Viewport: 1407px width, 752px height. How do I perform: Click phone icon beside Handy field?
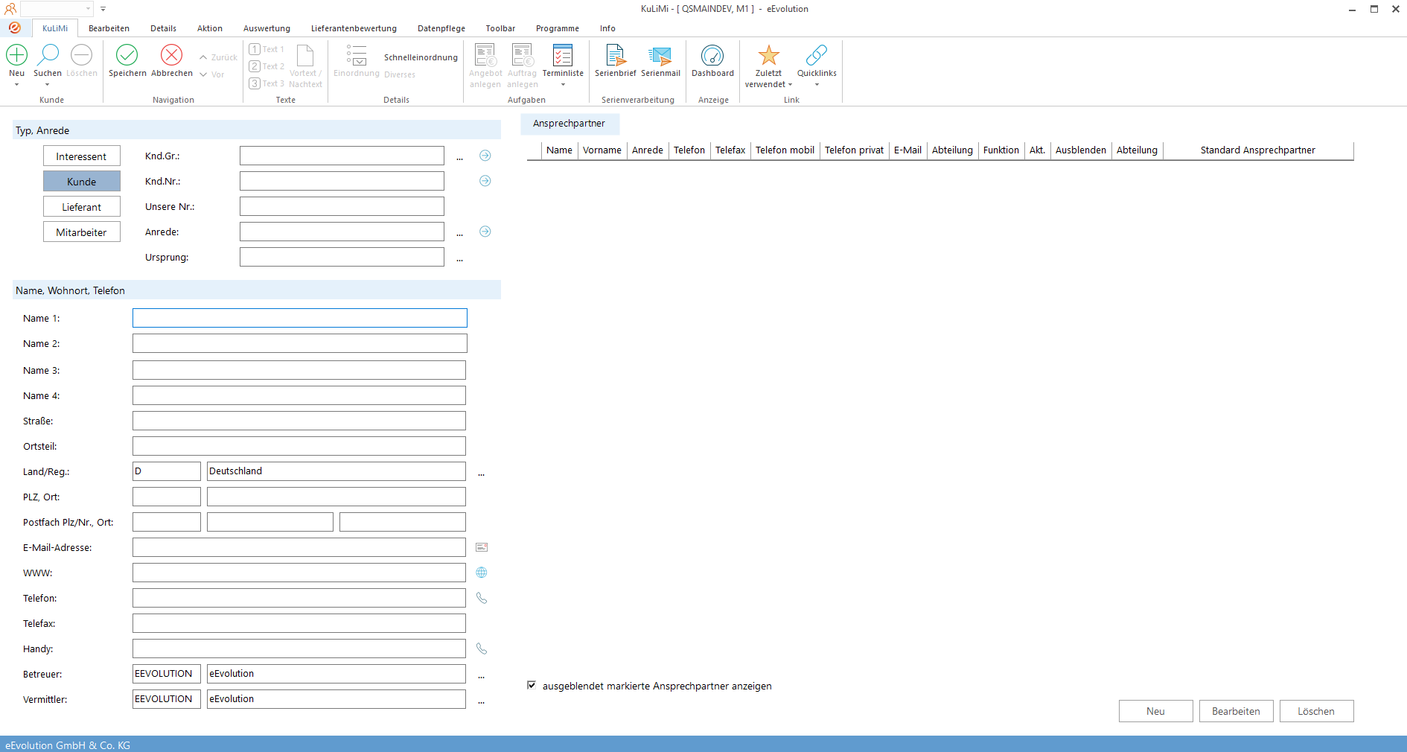point(482,649)
